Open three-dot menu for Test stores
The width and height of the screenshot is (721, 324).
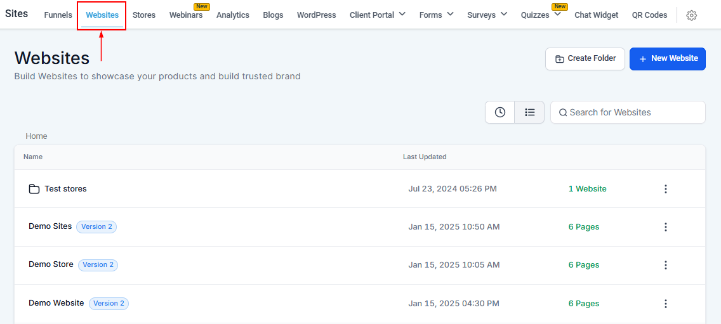pyautogui.click(x=665, y=189)
